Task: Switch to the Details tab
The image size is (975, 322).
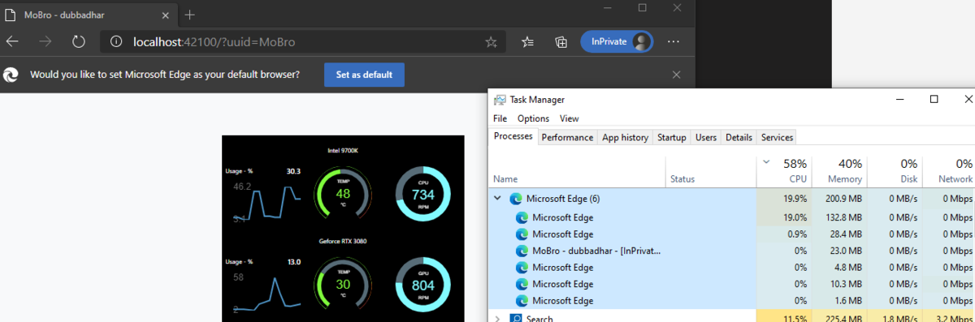Action: [x=739, y=138]
